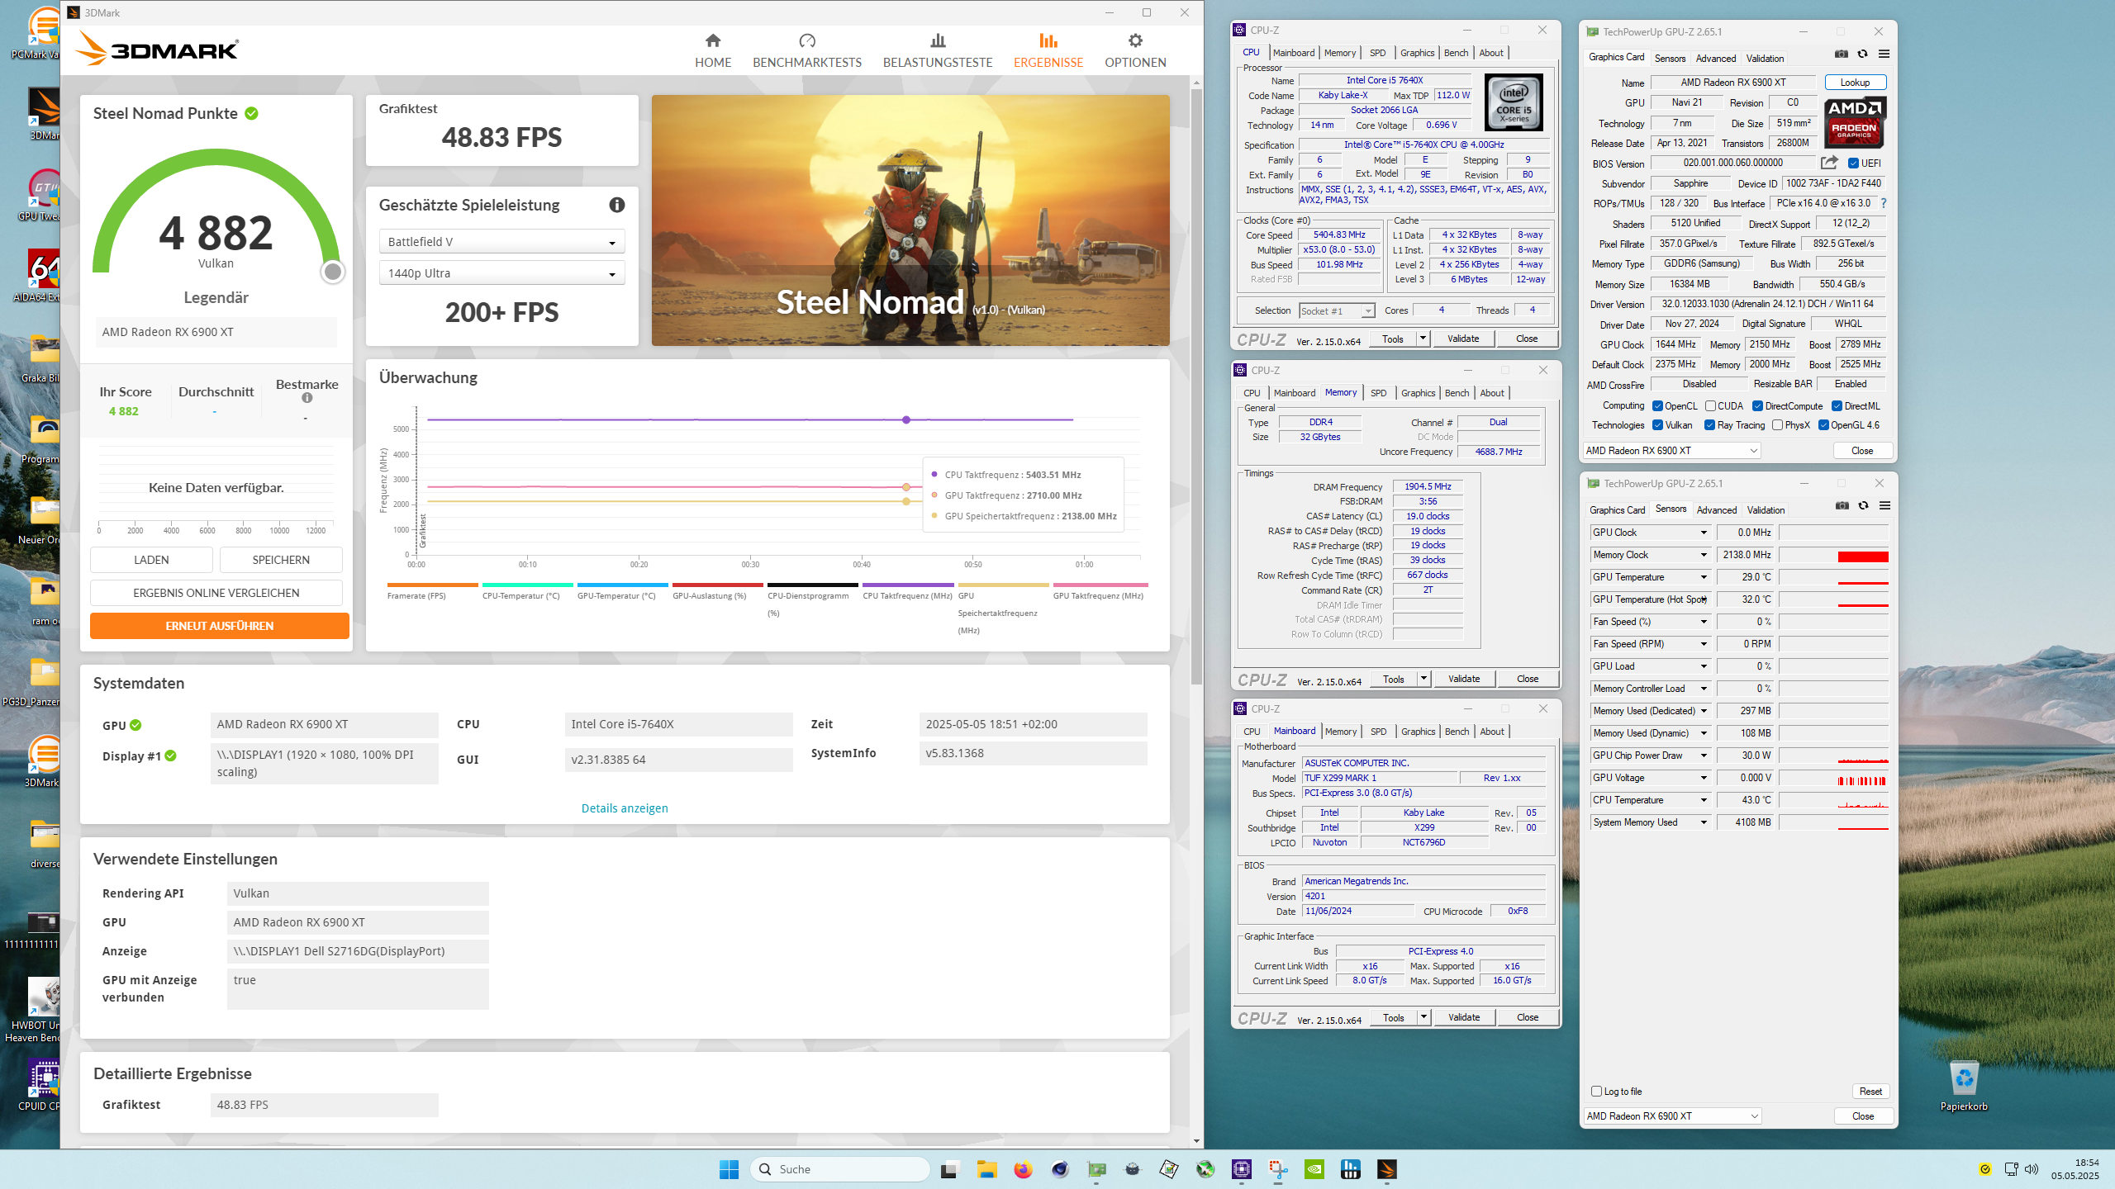Click the Windows Start button
Viewport: 2115px width, 1189px height.
tap(729, 1169)
